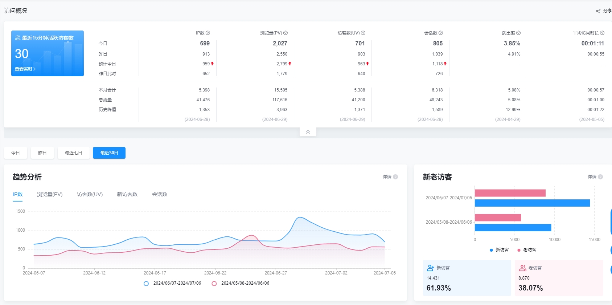The width and height of the screenshot is (612, 305).
Task: Click pink bar for 2024/05/08-2024/06/06
Action: tap(498, 217)
